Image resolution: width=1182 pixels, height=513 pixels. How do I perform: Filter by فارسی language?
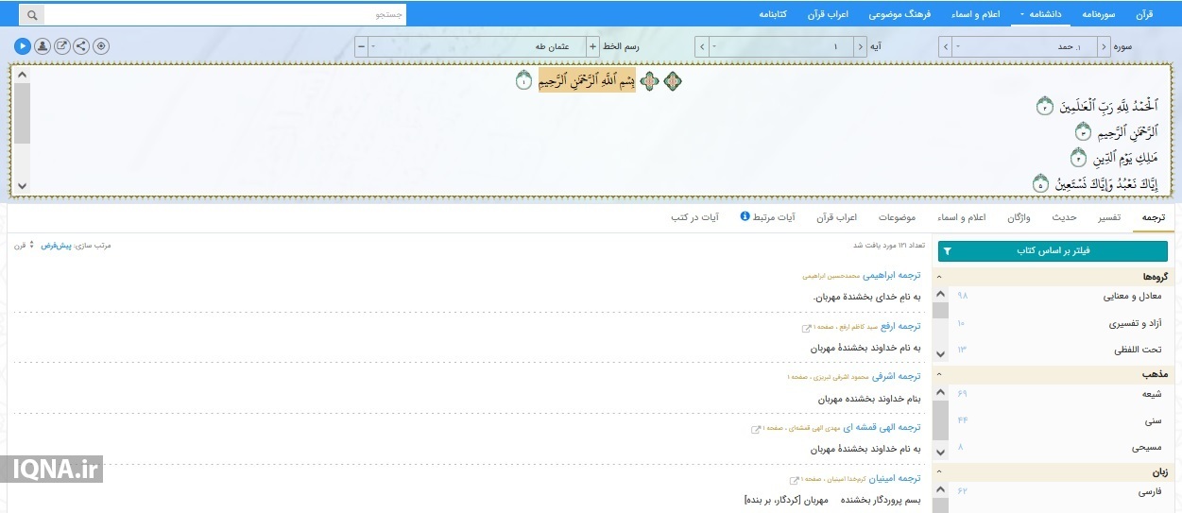(1149, 491)
